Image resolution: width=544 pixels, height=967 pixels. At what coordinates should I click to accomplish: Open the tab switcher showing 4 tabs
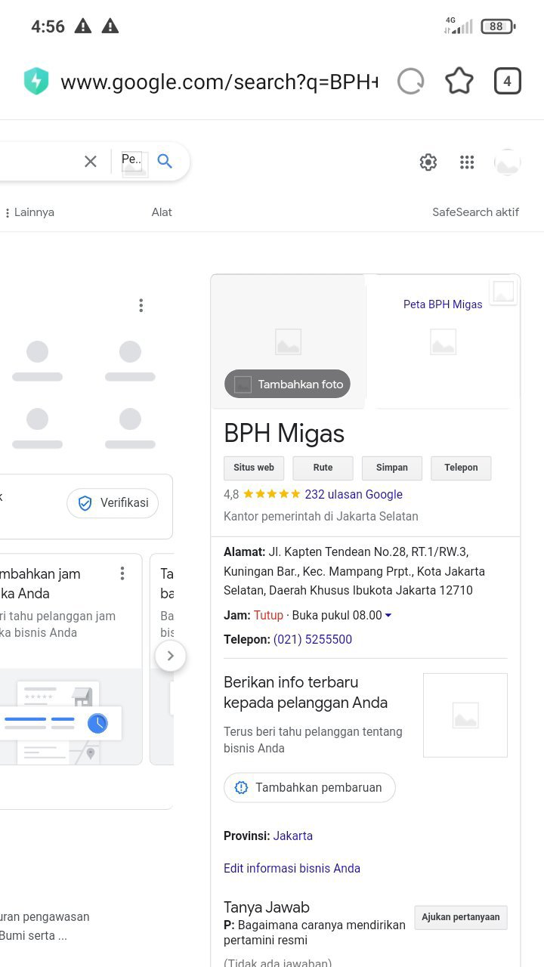pyautogui.click(x=507, y=82)
